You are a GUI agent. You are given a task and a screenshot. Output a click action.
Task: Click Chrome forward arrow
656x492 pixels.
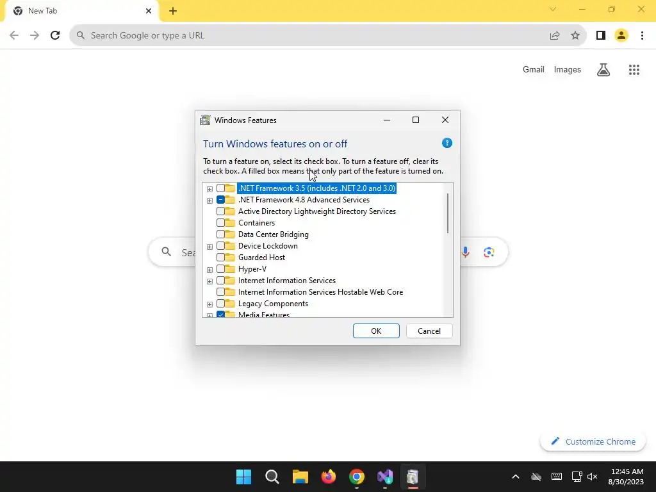(x=35, y=35)
